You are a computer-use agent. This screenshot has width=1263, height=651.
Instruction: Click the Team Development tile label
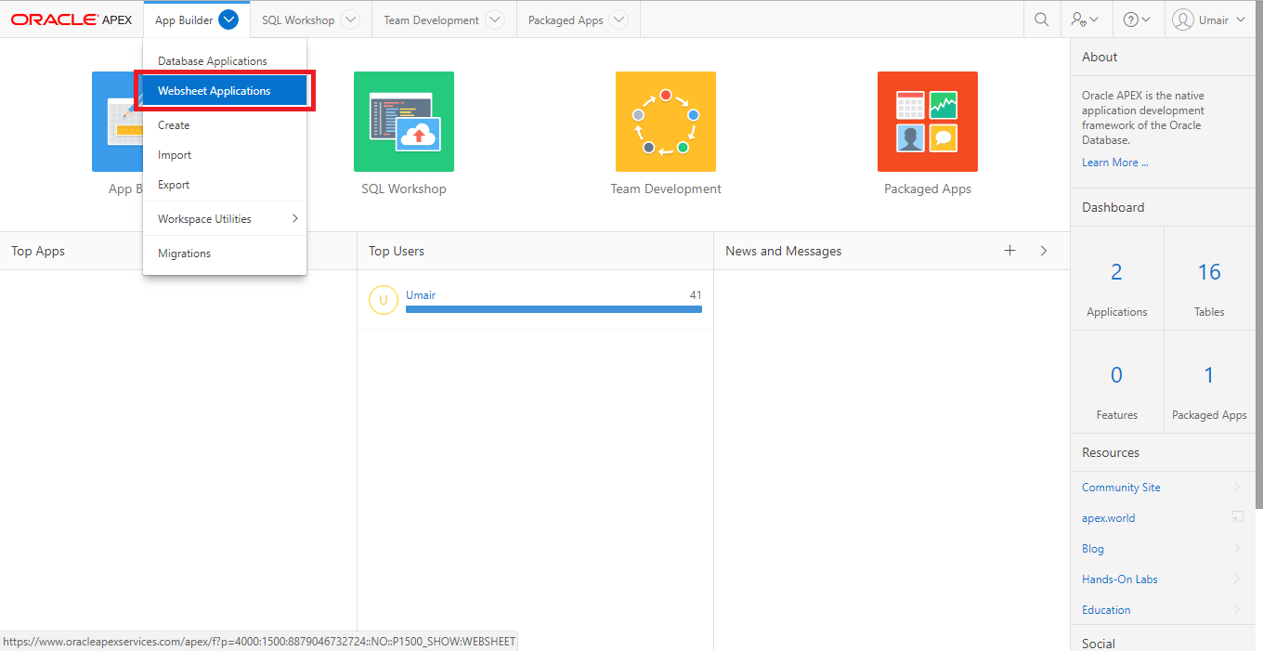point(666,189)
